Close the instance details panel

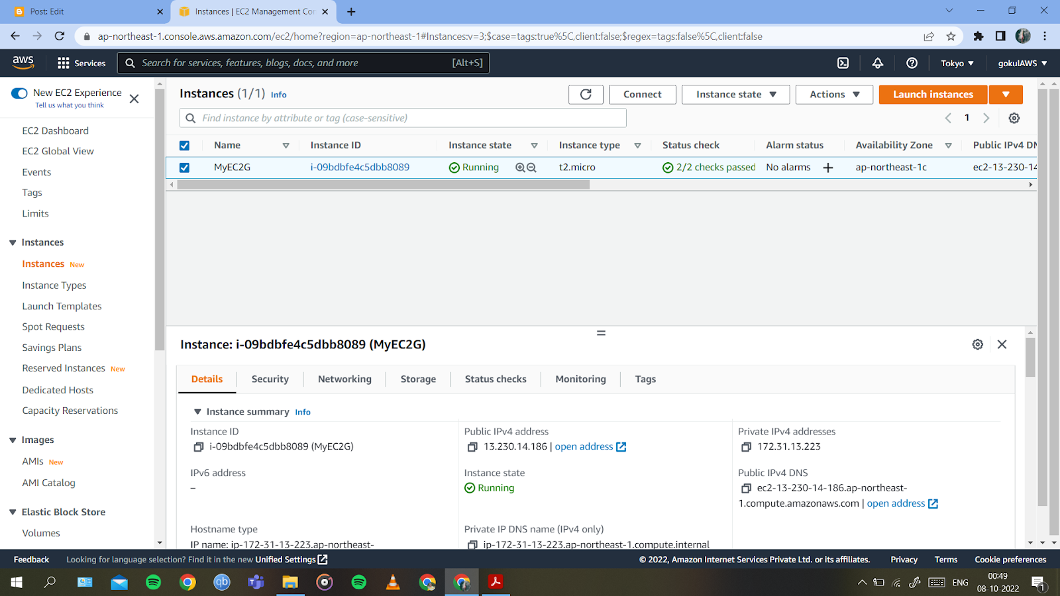(x=1002, y=344)
